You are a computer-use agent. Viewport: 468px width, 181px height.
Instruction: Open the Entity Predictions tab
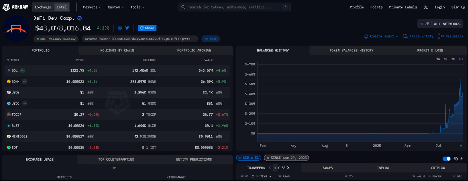point(194,160)
